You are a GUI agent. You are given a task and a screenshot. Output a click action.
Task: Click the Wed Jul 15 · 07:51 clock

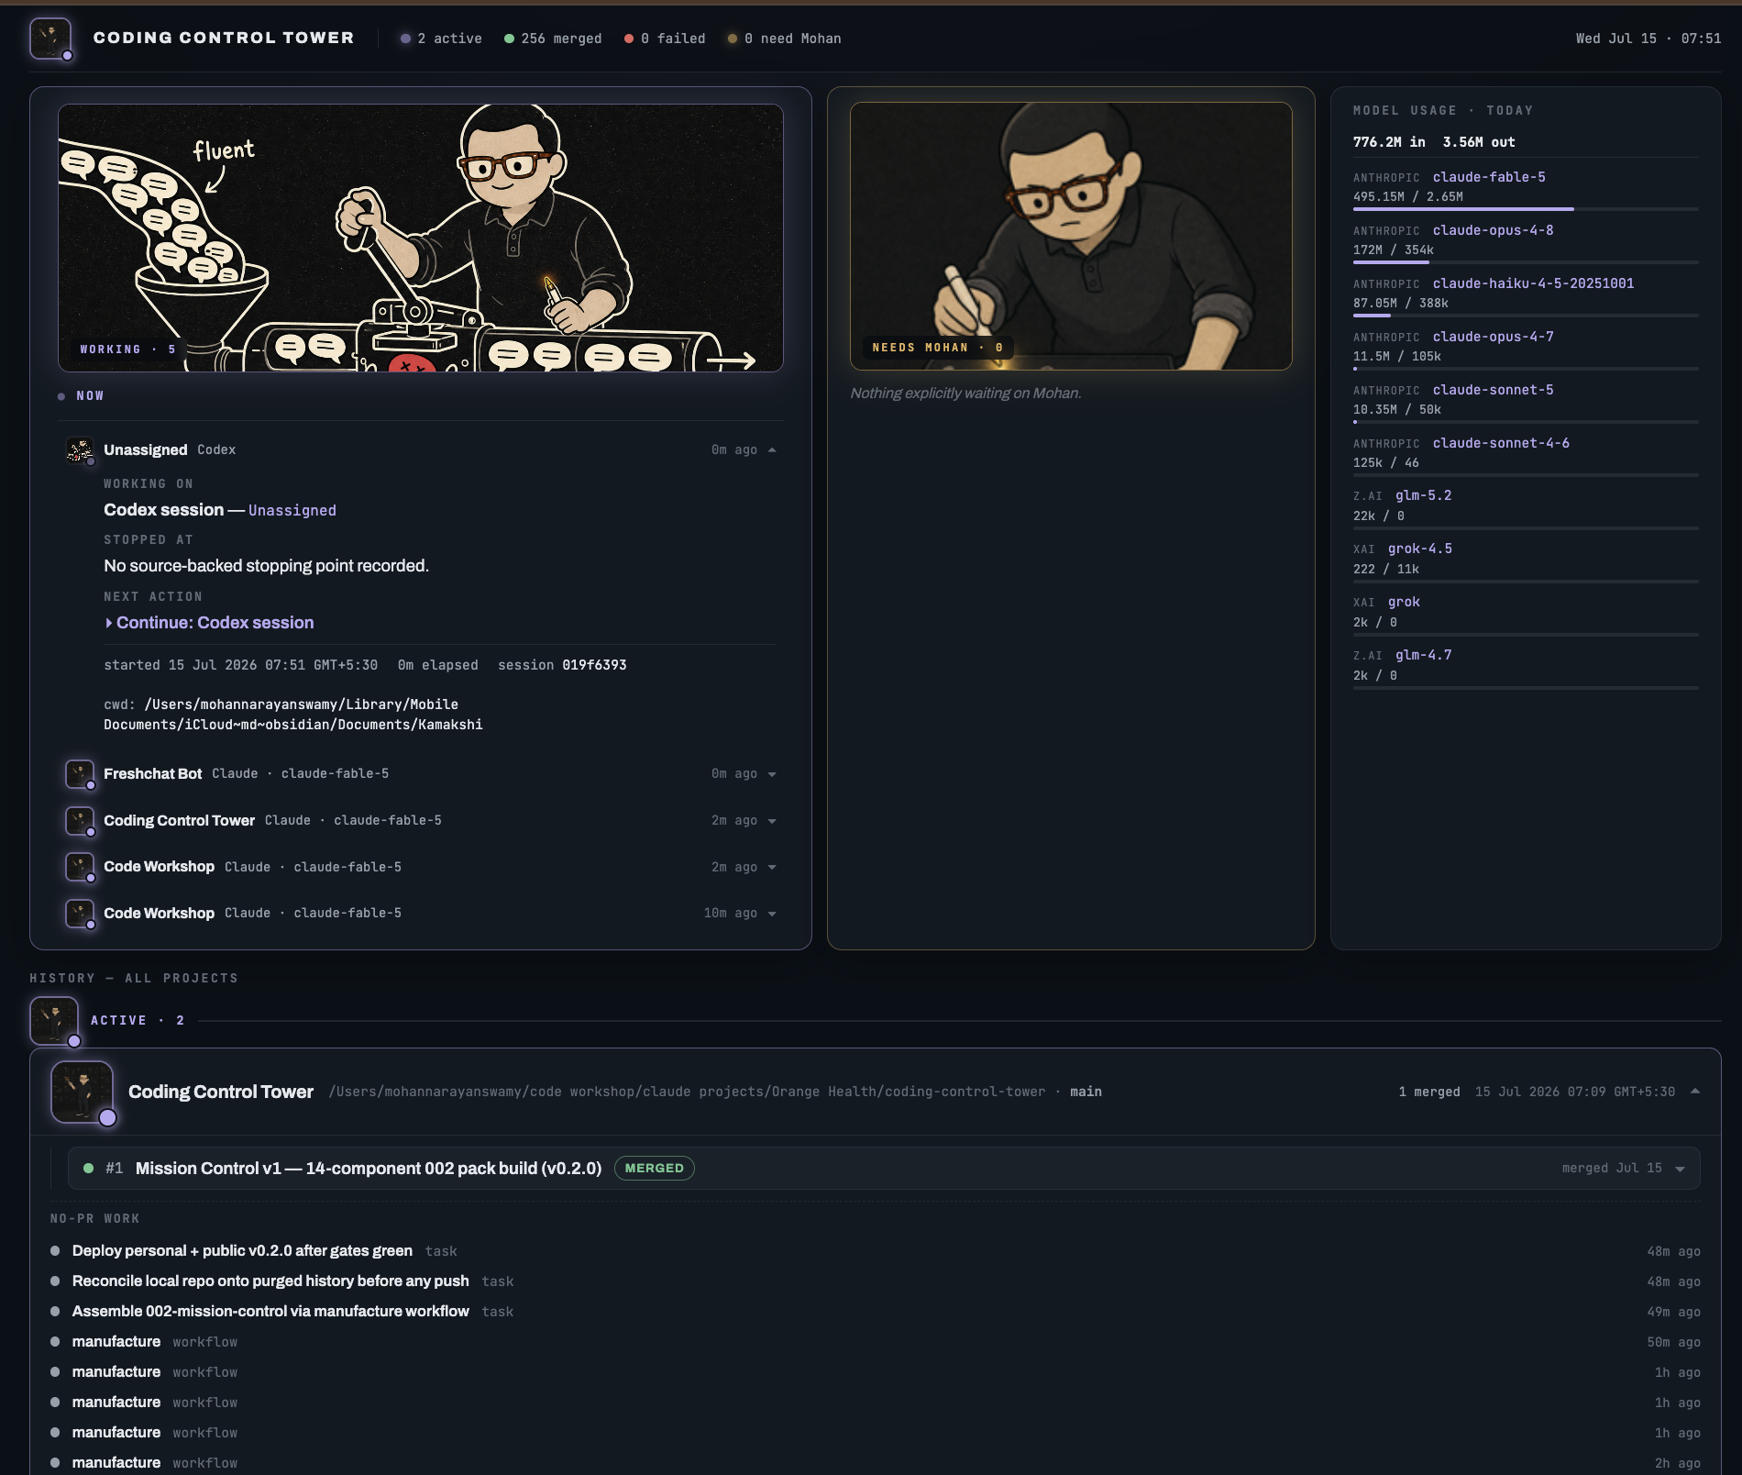pos(1648,39)
